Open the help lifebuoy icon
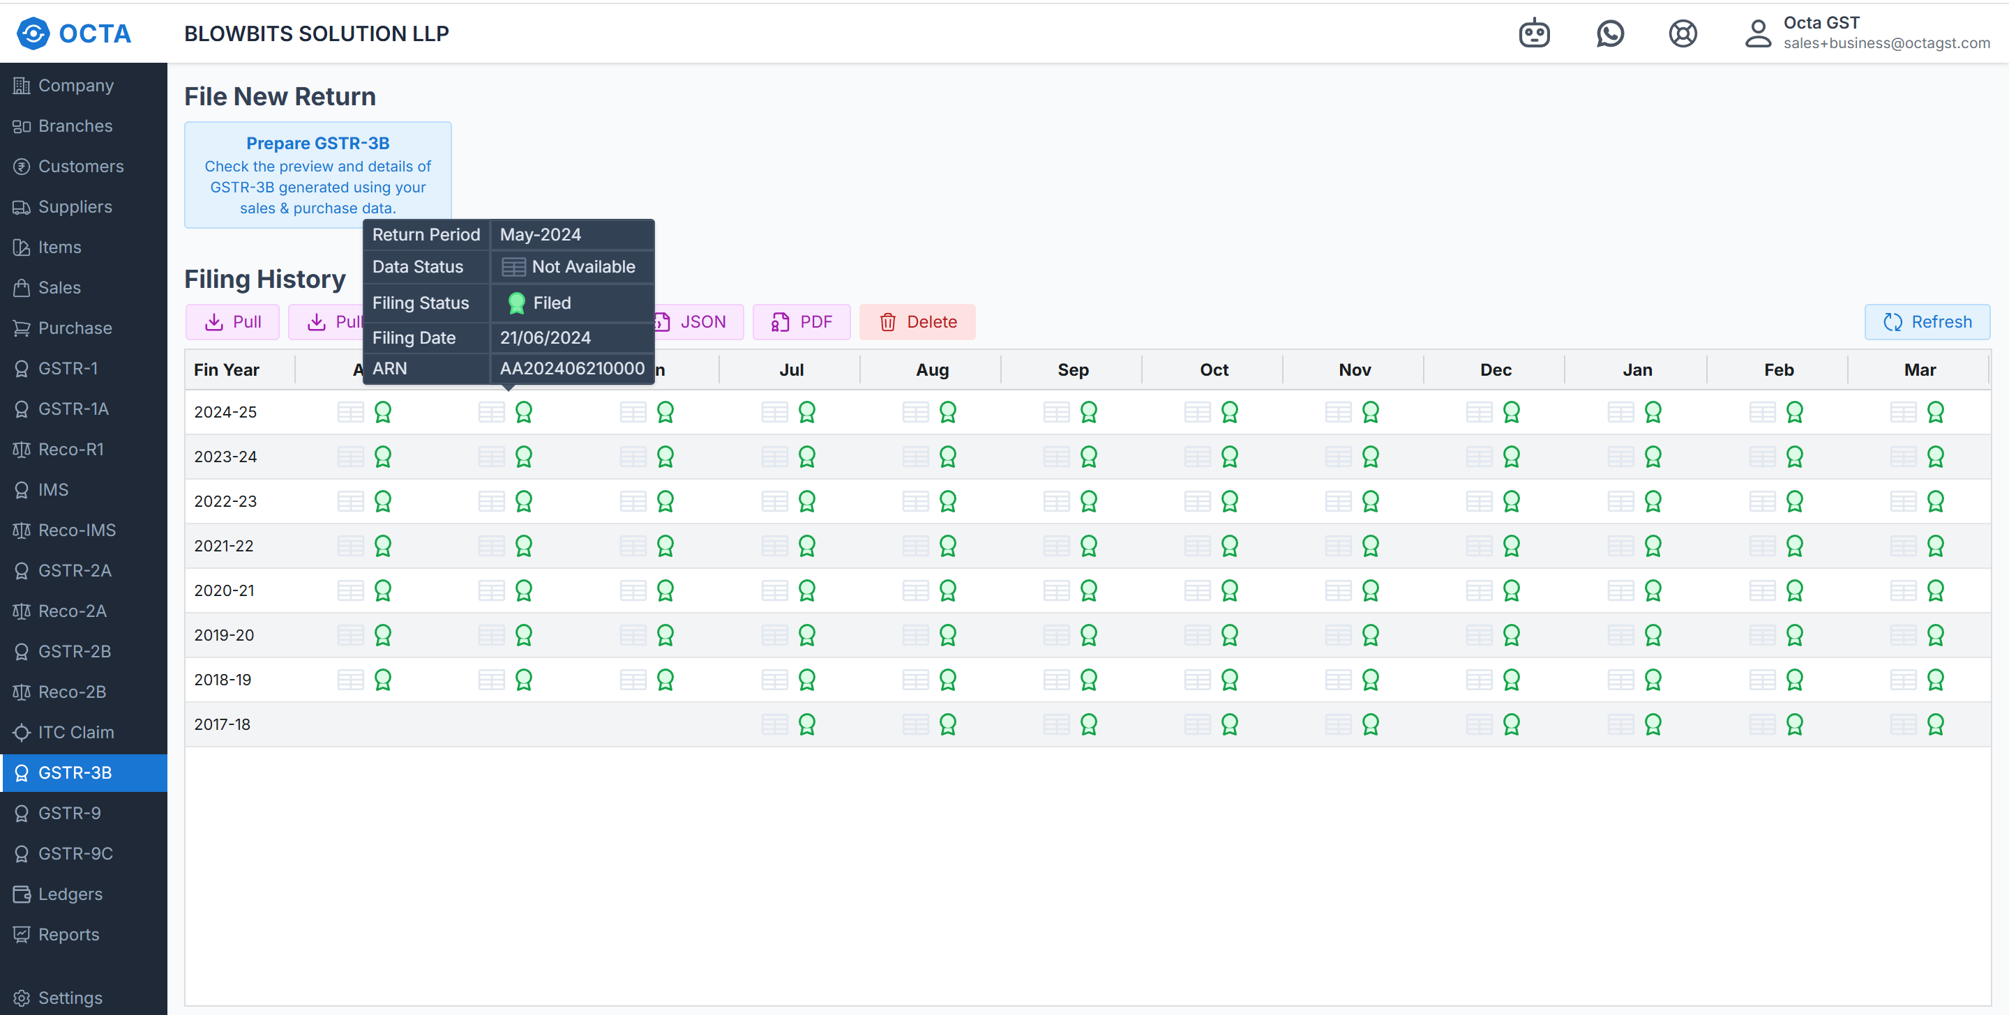This screenshot has width=2009, height=1015. coord(1683,33)
